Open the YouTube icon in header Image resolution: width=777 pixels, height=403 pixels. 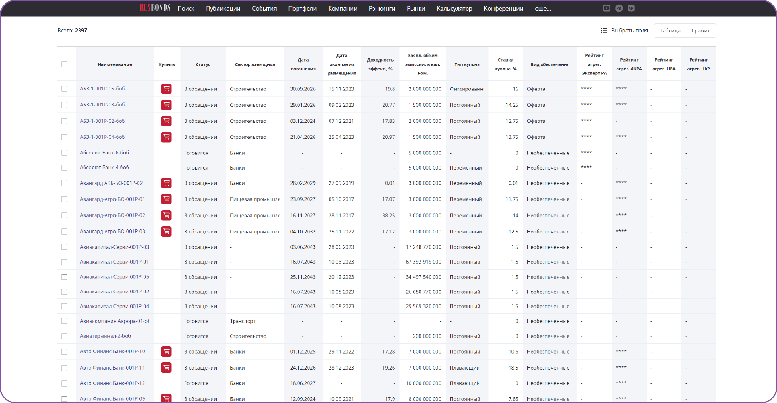pyautogui.click(x=607, y=8)
